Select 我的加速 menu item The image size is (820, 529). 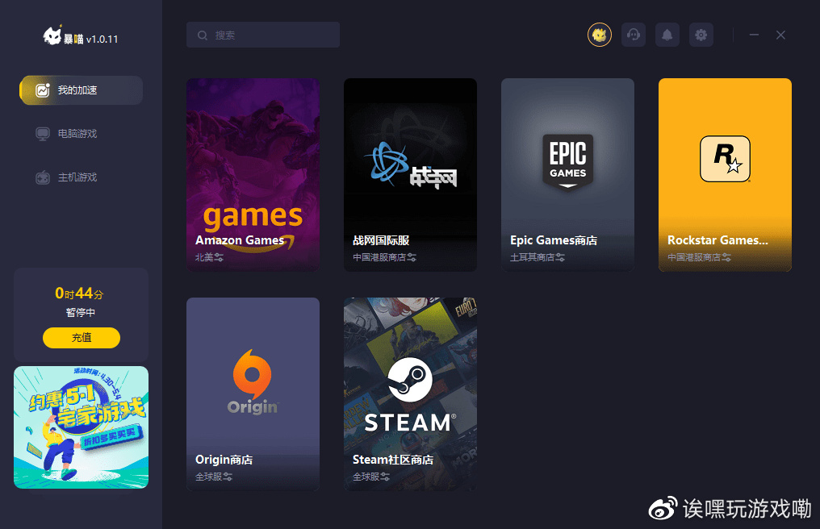81,90
